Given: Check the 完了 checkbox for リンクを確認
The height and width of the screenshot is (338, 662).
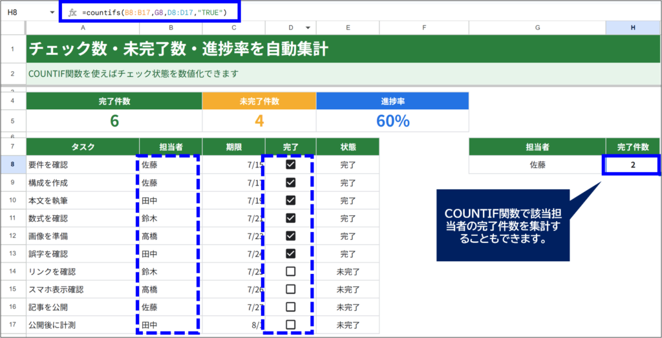Looking at the screenshot, I should coord(290,271).
